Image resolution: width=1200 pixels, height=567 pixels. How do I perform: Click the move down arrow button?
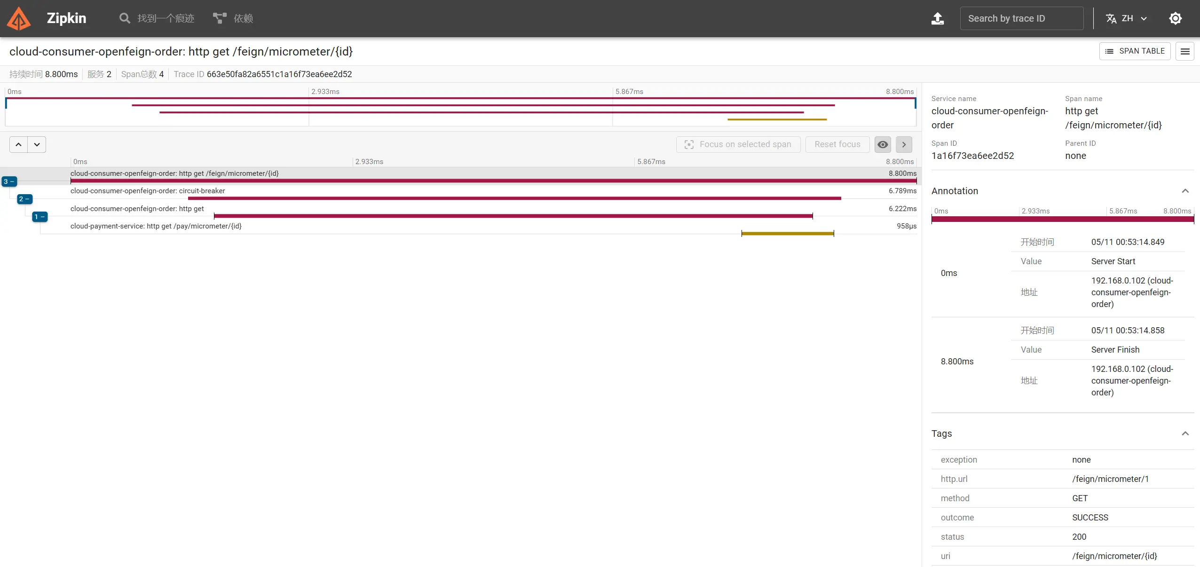(x=37, y=144)
